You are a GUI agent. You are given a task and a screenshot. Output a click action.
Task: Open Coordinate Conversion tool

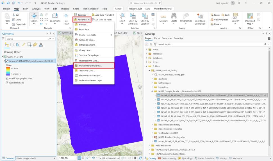click(200, 19)
